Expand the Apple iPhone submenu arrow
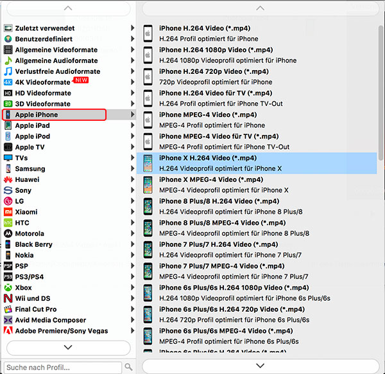 point(133,114)
